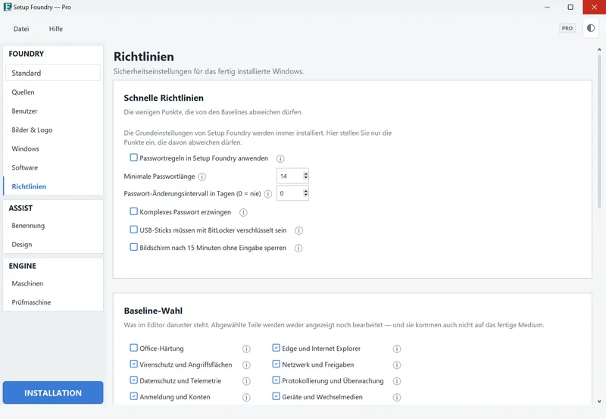
Task: Open the Hilfe menu
Action: [x=55, y=29]
